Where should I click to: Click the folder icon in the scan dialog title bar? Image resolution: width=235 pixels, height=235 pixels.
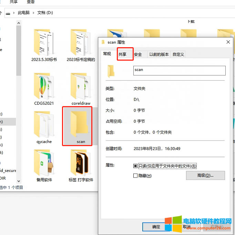103,42
